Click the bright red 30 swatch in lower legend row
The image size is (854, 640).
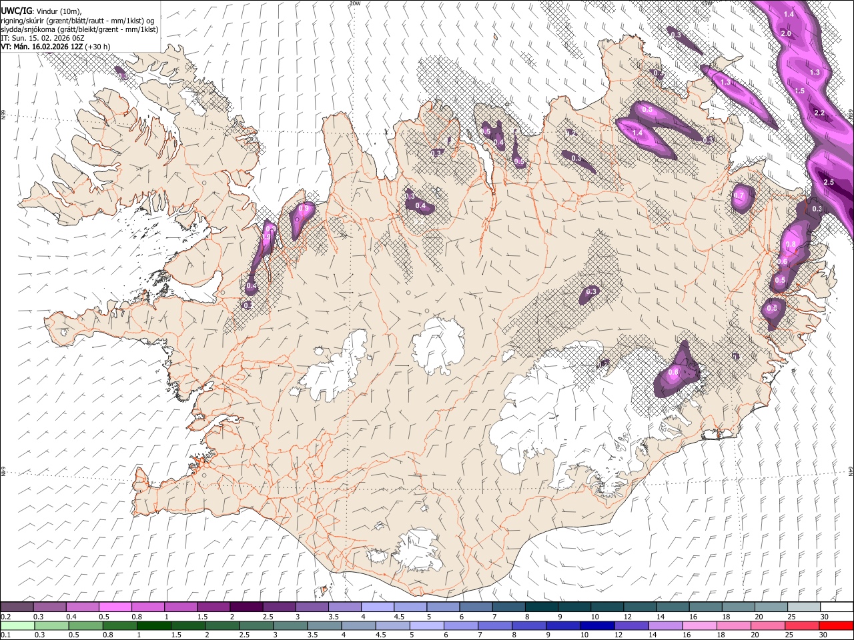(x=836, y=625)
